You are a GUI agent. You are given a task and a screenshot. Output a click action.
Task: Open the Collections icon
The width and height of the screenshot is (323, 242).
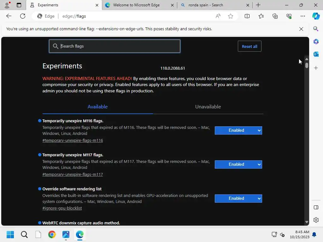pos(275,16)
